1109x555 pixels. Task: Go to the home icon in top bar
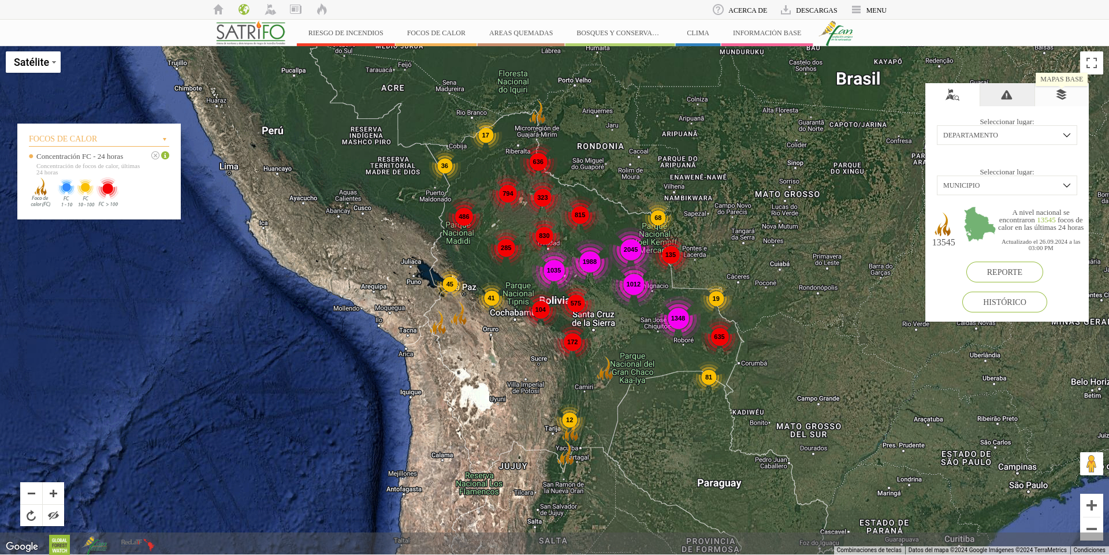pos(218,9)
